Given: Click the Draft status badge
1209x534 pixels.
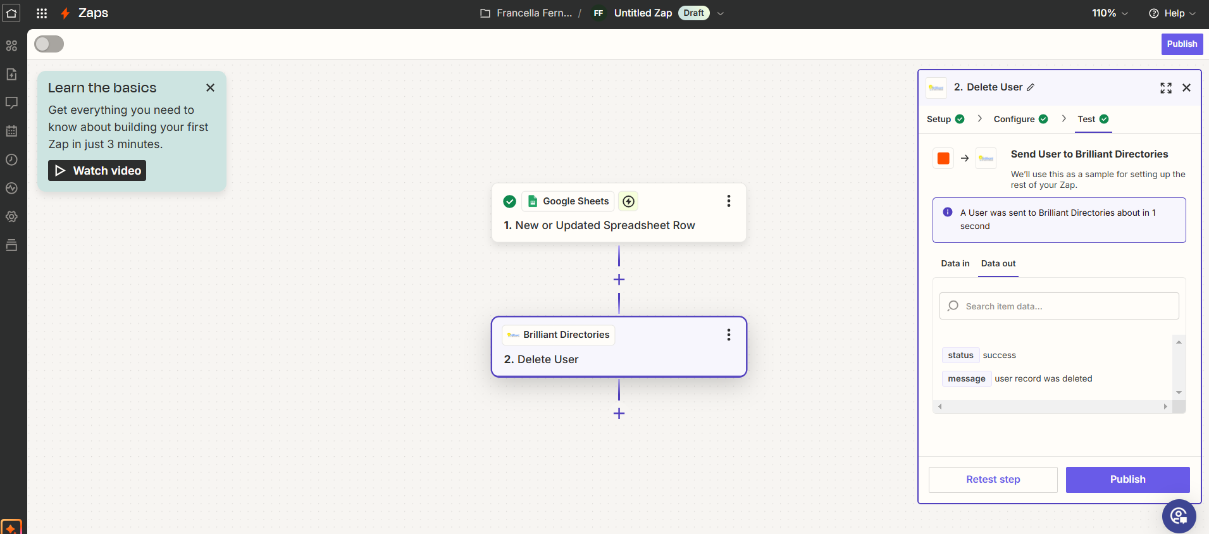Looking at the screenshot, I should [693, 13].
